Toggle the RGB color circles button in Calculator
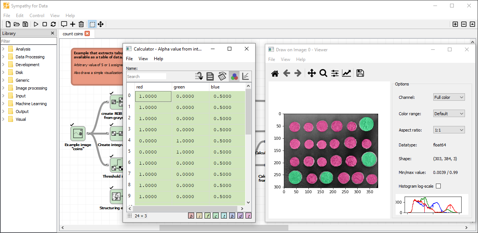Viewport: 478px width, 233px height. tap(234, 76)
